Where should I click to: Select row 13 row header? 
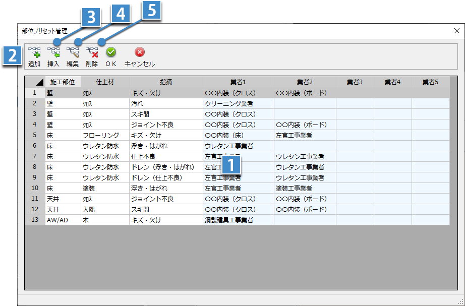[35, 220]
